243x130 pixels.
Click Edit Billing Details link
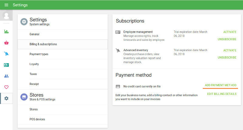coord(222,94)
